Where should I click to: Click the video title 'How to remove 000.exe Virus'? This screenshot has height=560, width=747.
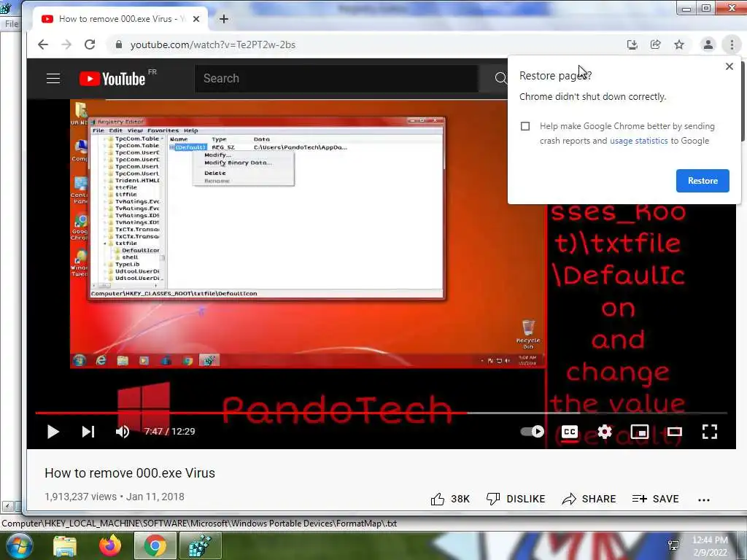(130, 473)
